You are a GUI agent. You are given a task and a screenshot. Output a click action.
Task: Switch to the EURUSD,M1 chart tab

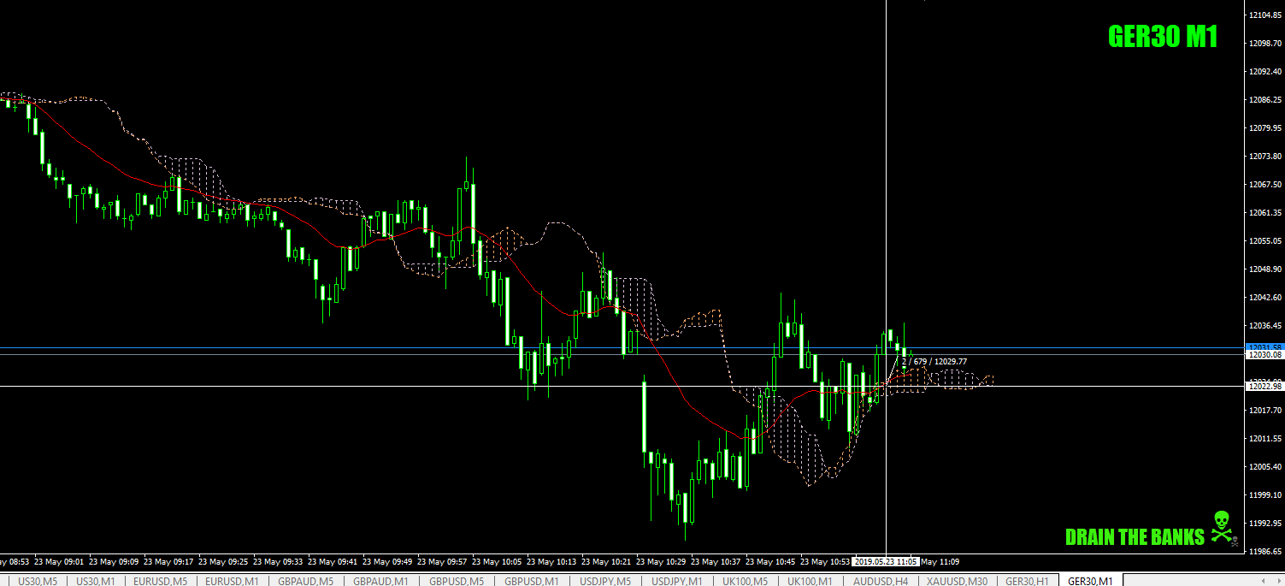click(231, 579)
